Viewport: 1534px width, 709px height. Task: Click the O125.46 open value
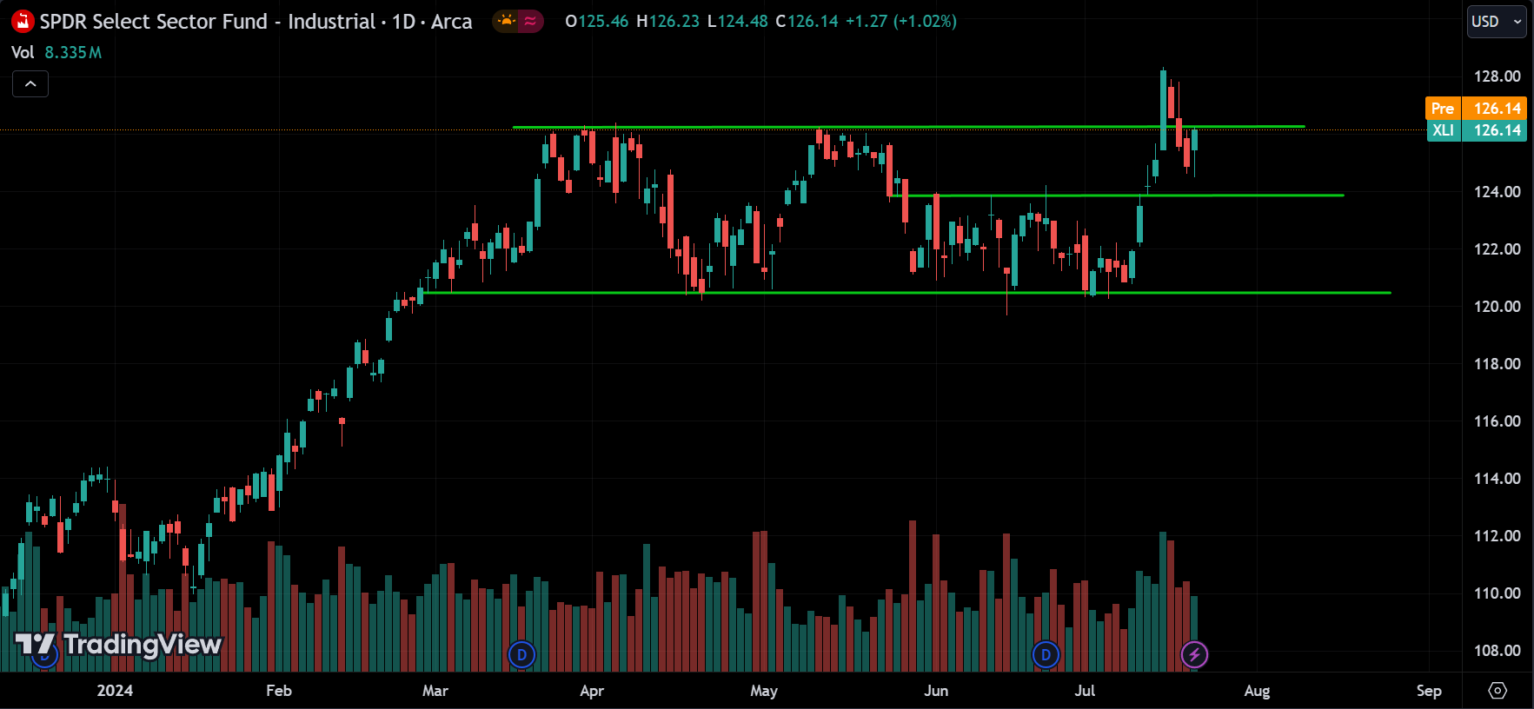pyautogui.click(x=596, y=21)
